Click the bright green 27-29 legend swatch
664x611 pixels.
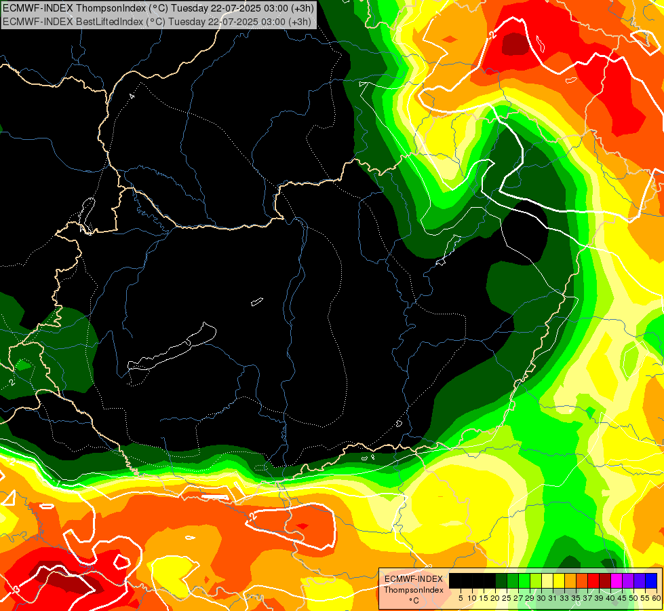tap(524, 580)
